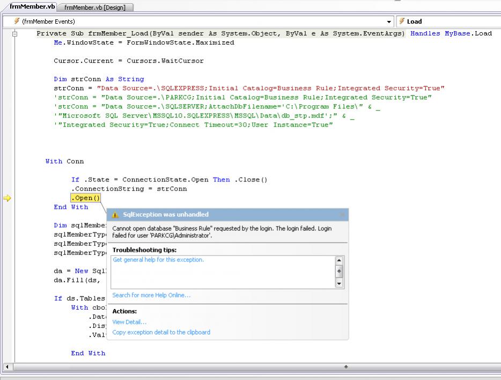Click the troubleshooting tips scroll up arrow

click(339, 260)
